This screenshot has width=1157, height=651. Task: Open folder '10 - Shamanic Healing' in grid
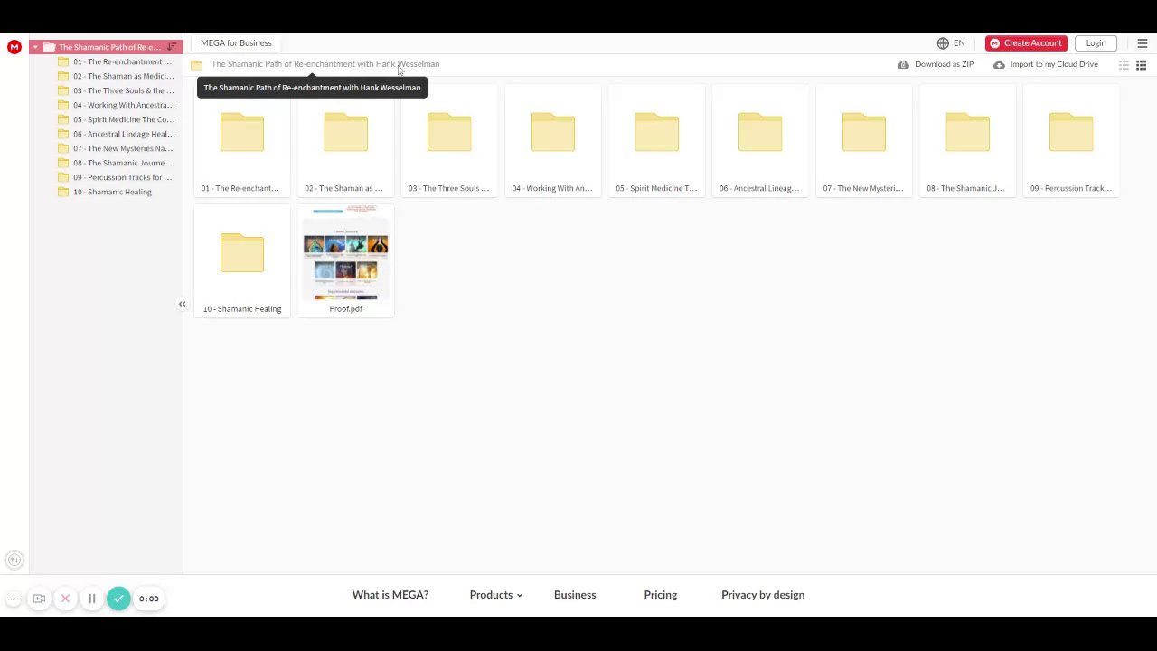pyautogui.click(x=242, y=261)
